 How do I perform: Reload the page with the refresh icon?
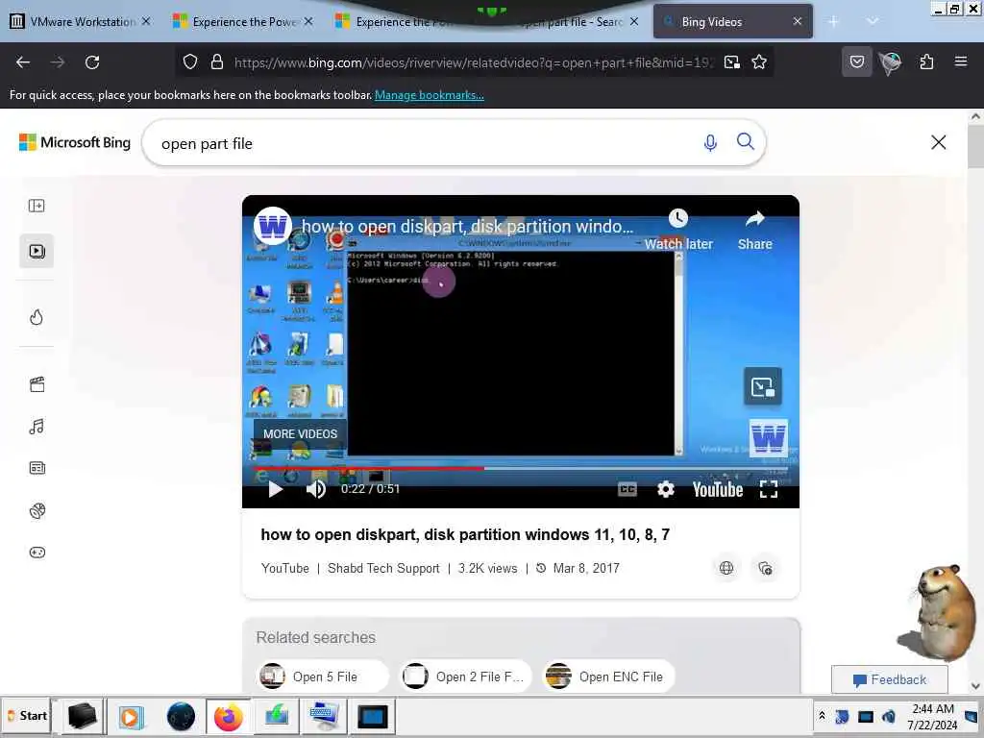tap(92, 62)
